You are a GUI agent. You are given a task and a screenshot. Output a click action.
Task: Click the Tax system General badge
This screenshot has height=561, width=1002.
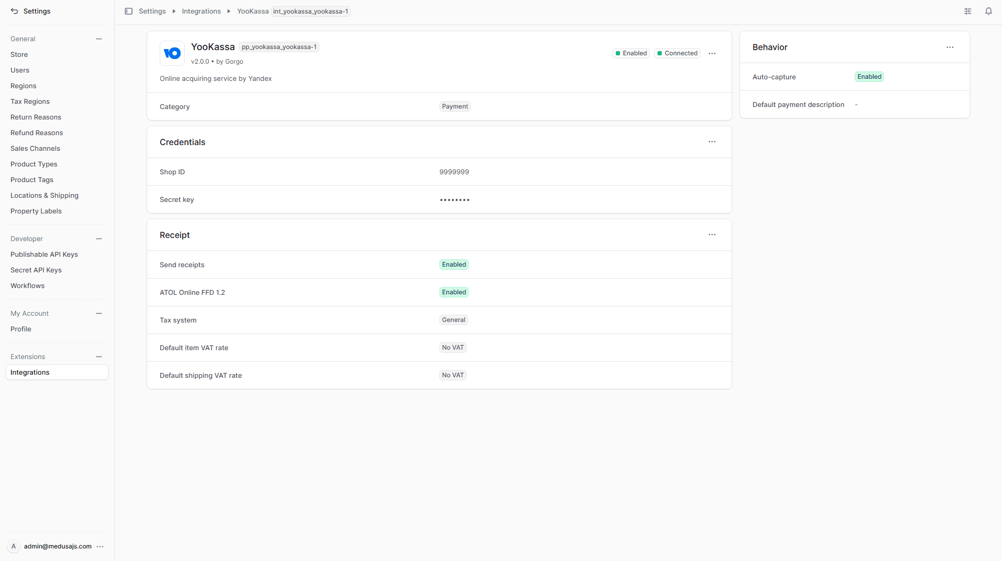[454, 320]
